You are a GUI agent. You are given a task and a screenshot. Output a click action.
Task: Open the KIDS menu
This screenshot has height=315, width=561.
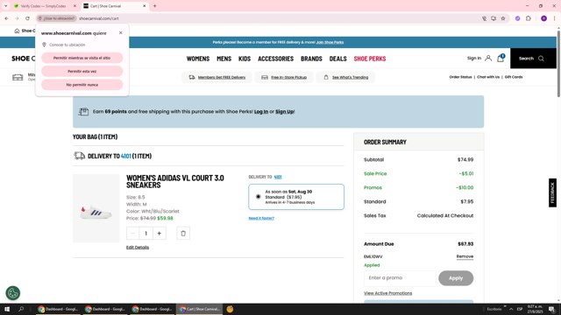(245, 59)
